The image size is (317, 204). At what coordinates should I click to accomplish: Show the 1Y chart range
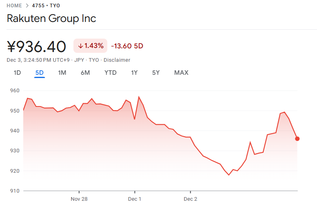point(134,73)
